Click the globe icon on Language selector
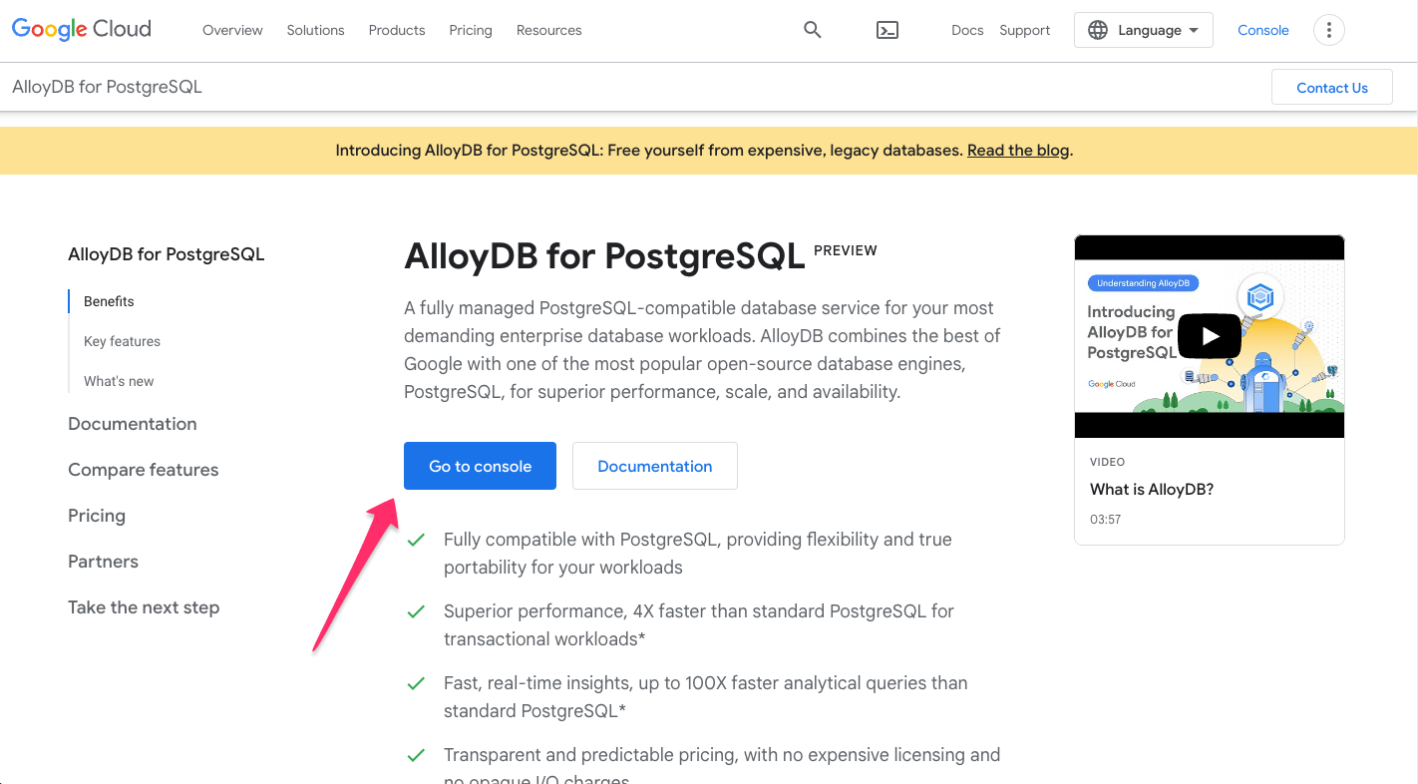The height and width of the screenshot is (784, 1418). click(x=1097, y=30)
